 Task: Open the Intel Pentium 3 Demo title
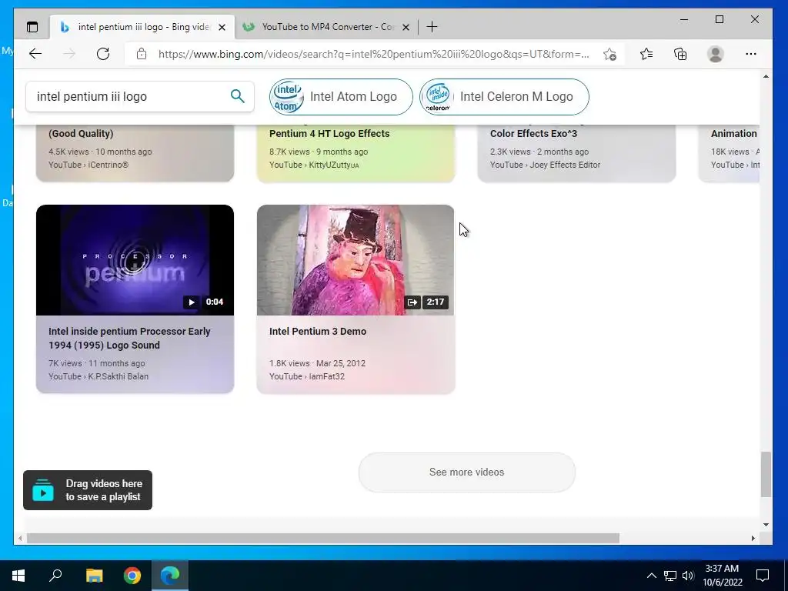(318, 331)
